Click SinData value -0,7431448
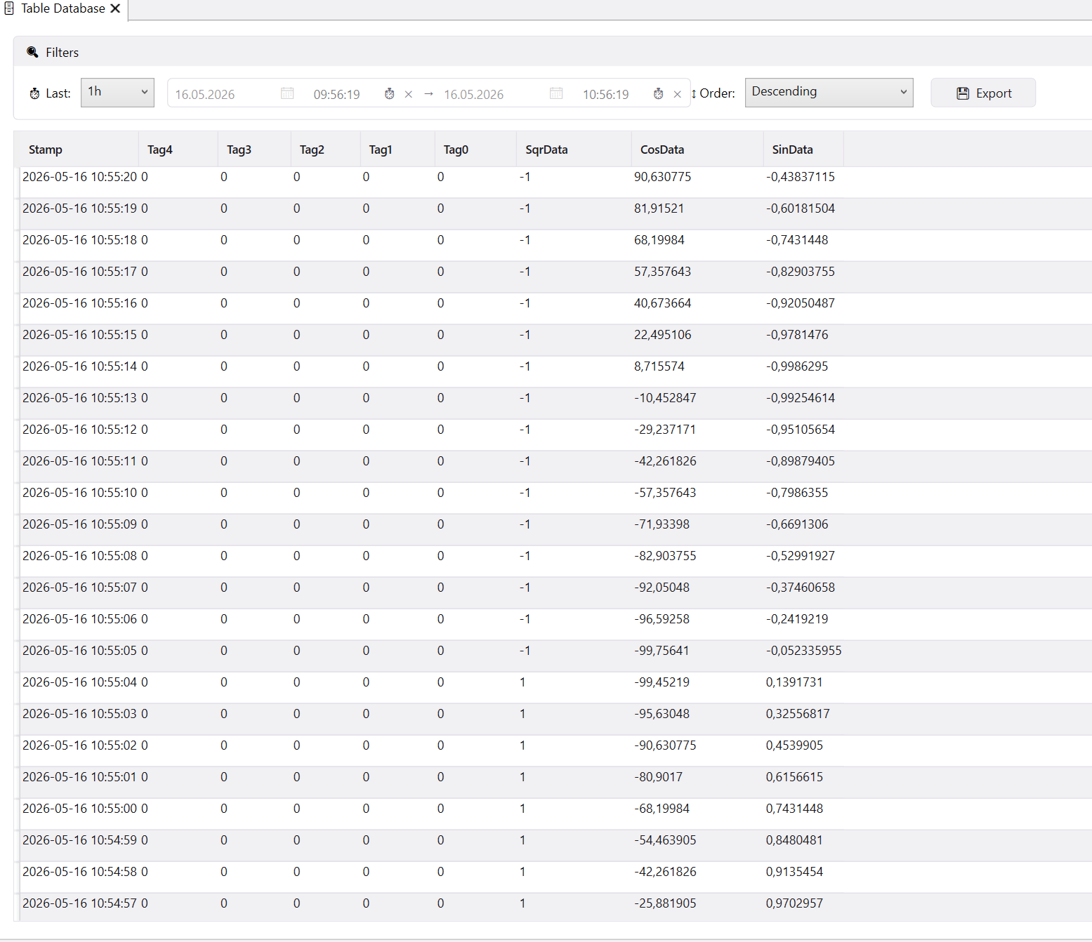Image resolution: width=1092 pixels, height=942 pixels. click(797, 240)
